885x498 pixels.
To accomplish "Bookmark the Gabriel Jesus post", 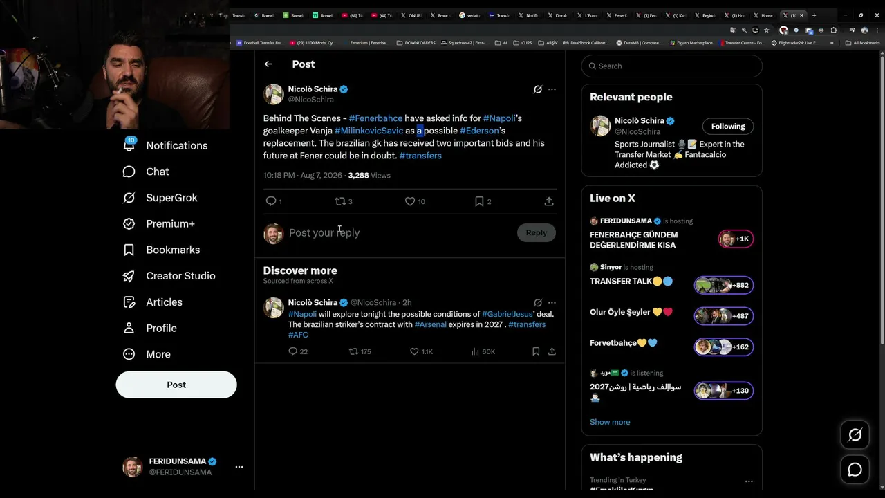I will click(x=536, y=351).
